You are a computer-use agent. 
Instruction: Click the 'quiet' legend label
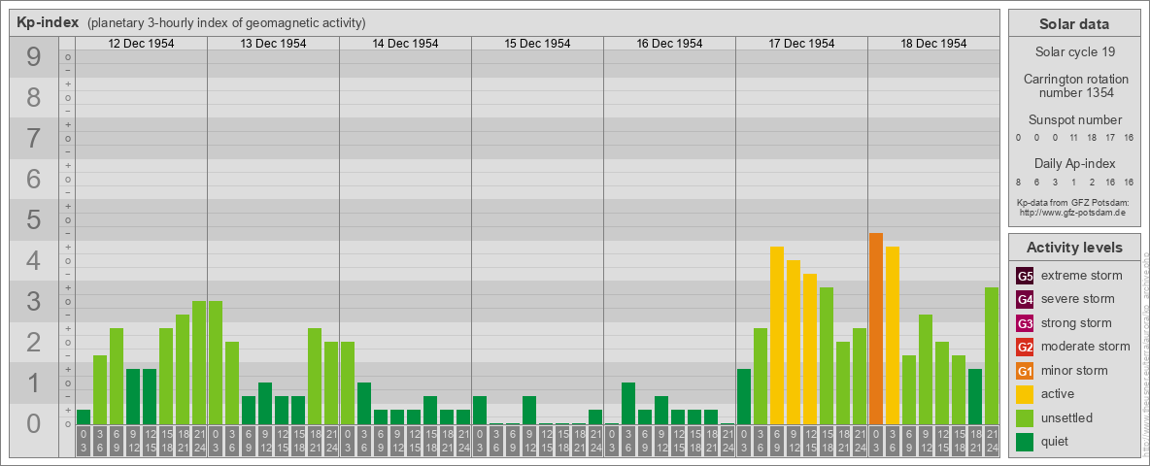point(1057,441)
